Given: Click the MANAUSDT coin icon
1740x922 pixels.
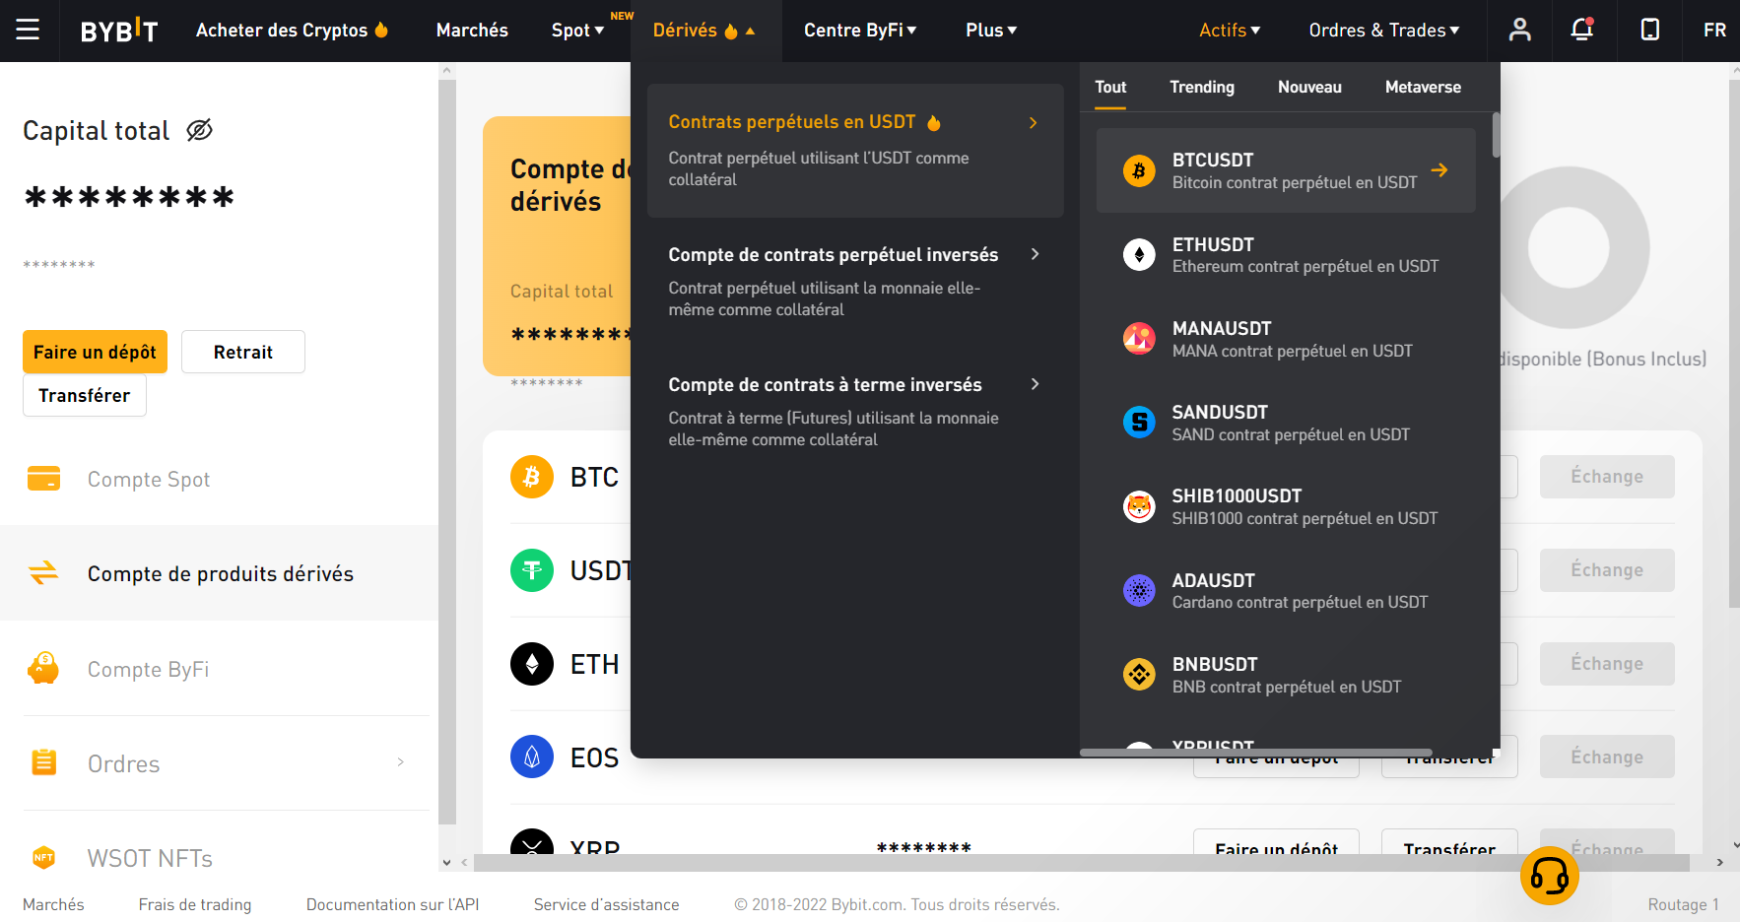Looking at the screenshot, I should pyautogui.click(x=1139, y=339).
